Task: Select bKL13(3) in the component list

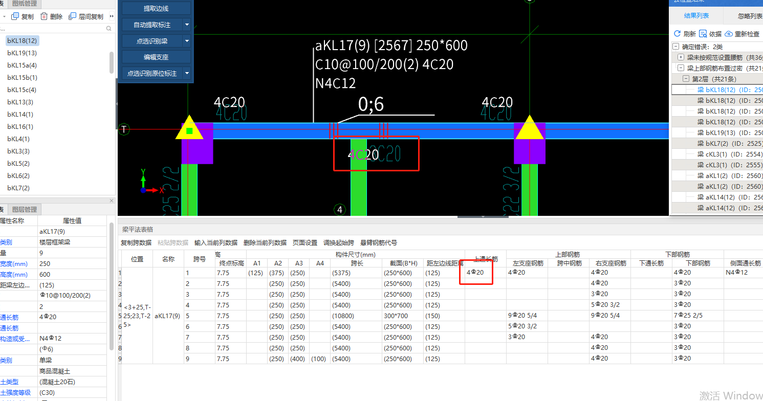Action: pos(20,102)
